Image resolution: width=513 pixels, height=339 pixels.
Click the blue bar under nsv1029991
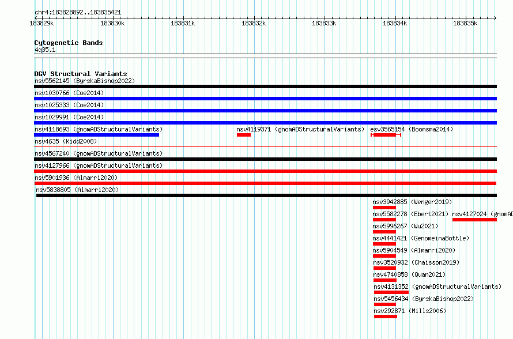pyautogui.click(x=265, y=123)
